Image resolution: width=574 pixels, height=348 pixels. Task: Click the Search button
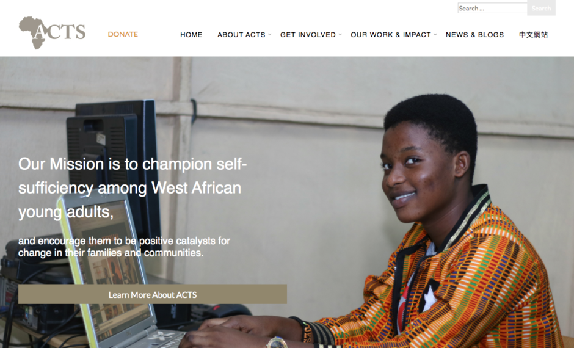pos(541,8)
